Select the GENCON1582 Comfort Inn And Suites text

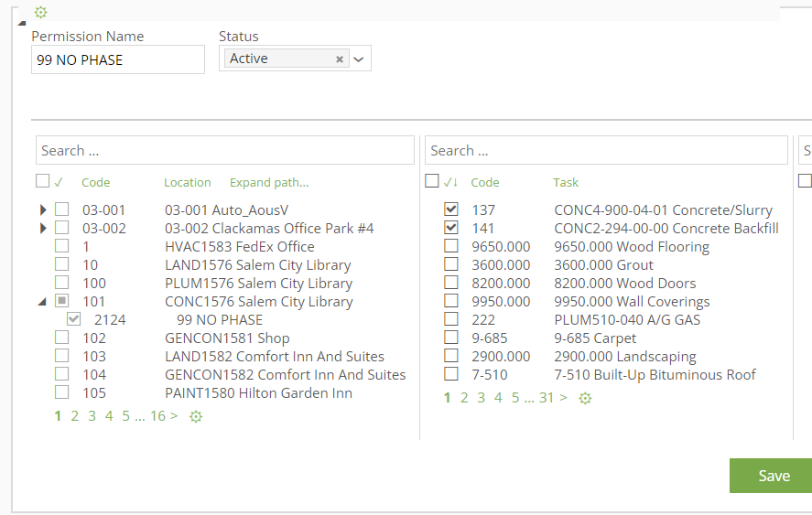click(x=286, y=374)
